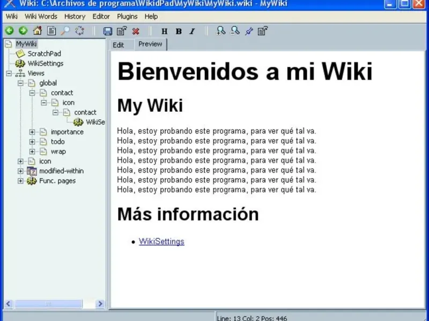Click the yellow ScratchPad note icon
The height and width of the screenshot is (321, 429).
click(x=20, y=53)
